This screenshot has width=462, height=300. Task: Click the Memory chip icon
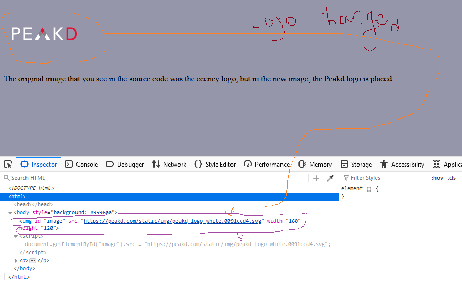(302, 165)
